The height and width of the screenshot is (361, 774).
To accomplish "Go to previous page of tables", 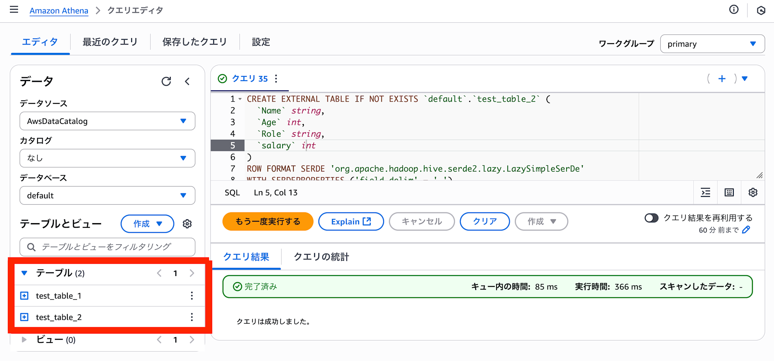I will [159, 273].
